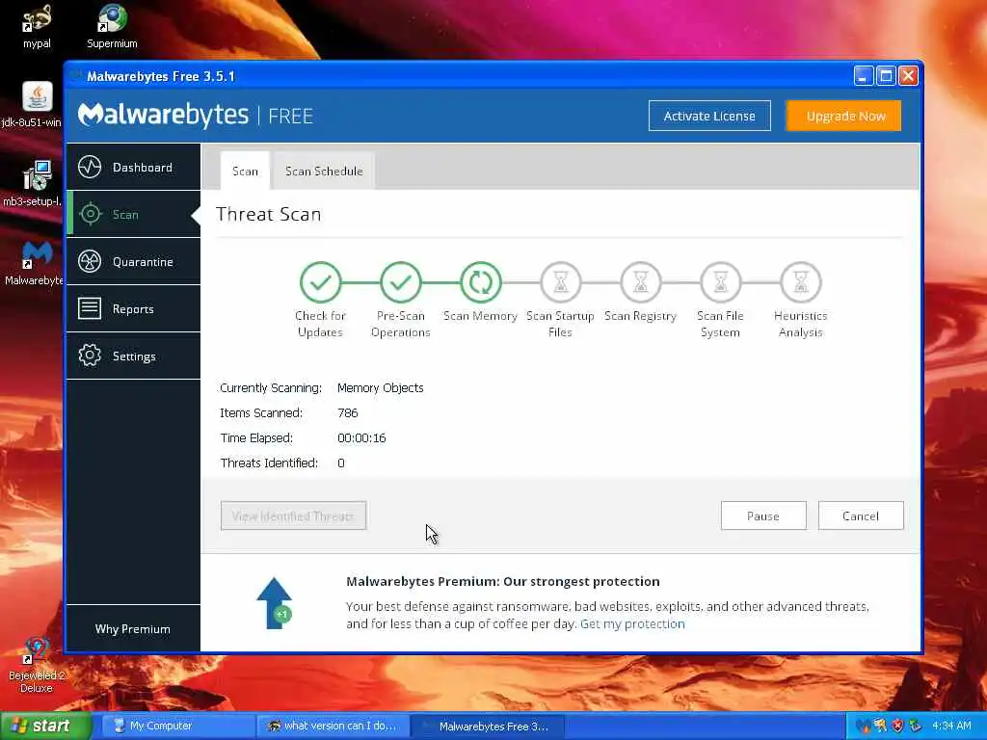
Task: Open the Settings gear icon
Action: 90,356
